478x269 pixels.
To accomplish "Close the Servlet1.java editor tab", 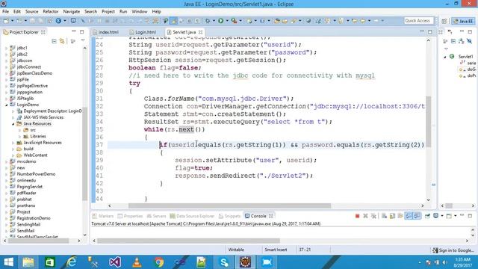I will [x=200, y=32].
